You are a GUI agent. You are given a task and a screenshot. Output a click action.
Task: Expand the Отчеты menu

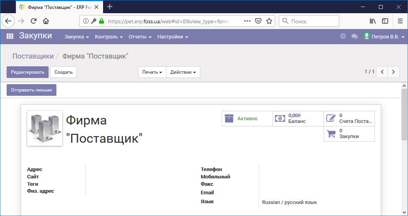pyautogui.click(x=140, y=37)
